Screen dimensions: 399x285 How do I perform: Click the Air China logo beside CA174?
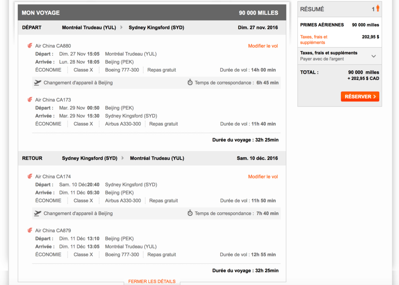point(30,176)
